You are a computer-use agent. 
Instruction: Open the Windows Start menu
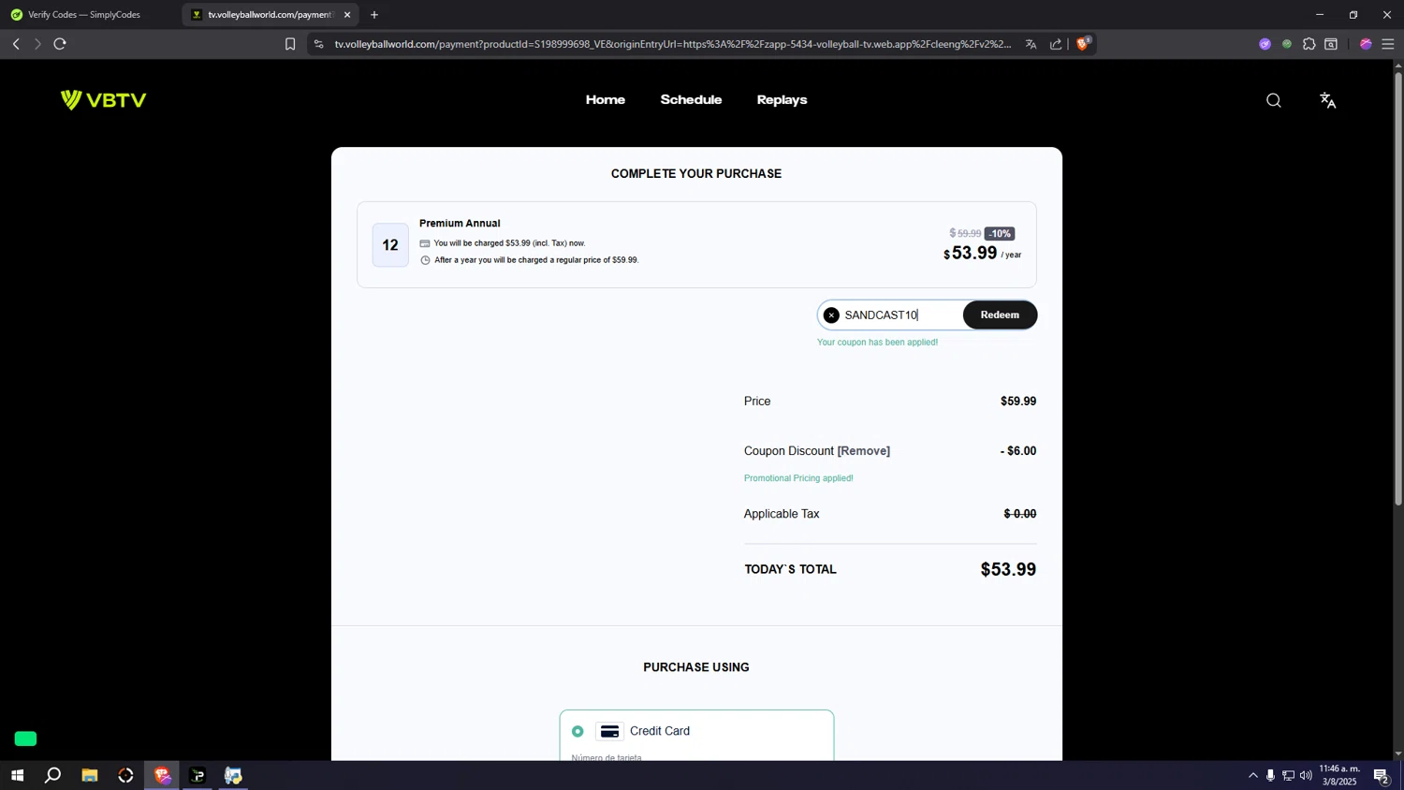17,775
